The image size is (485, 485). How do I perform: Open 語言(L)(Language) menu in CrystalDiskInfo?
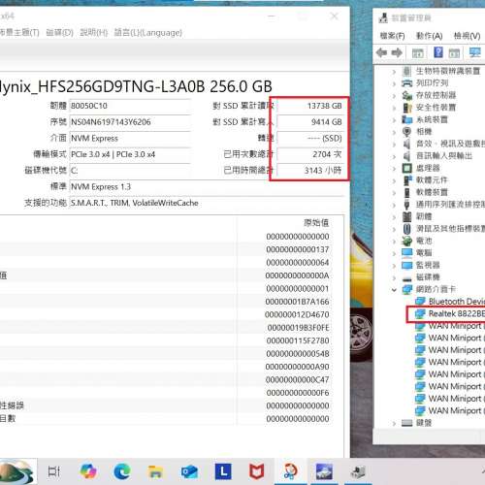tap(148, 33)
